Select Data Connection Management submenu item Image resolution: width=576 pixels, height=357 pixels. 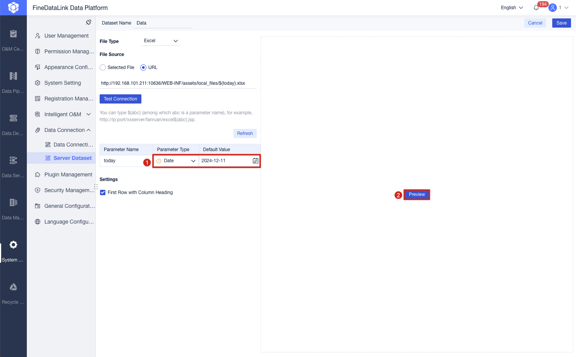pyautogui.click(x=61, y=145)
